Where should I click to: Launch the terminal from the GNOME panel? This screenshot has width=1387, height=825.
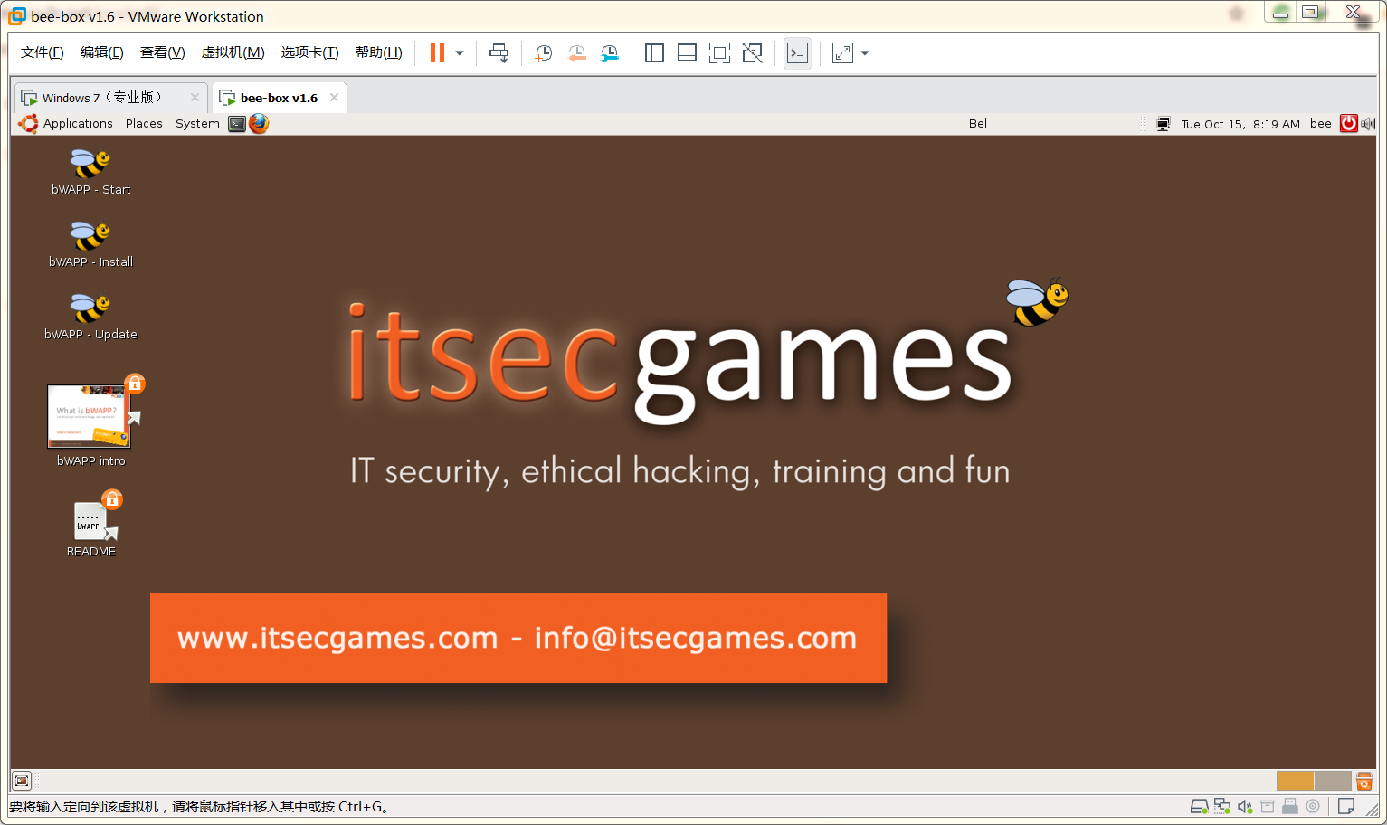coord(237,124)
